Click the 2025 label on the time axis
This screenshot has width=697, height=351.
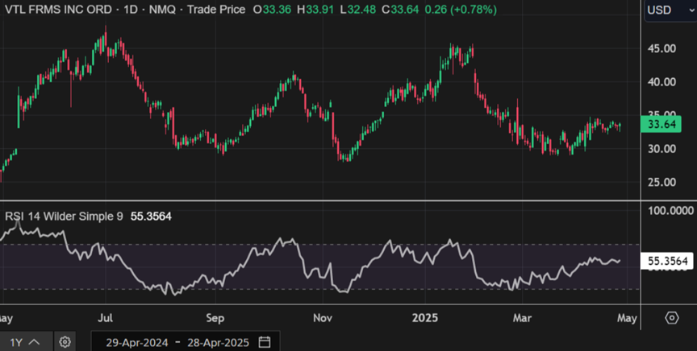click(x=424, y=318)
